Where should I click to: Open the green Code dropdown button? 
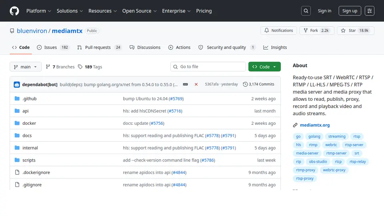(x=264, y=67)
